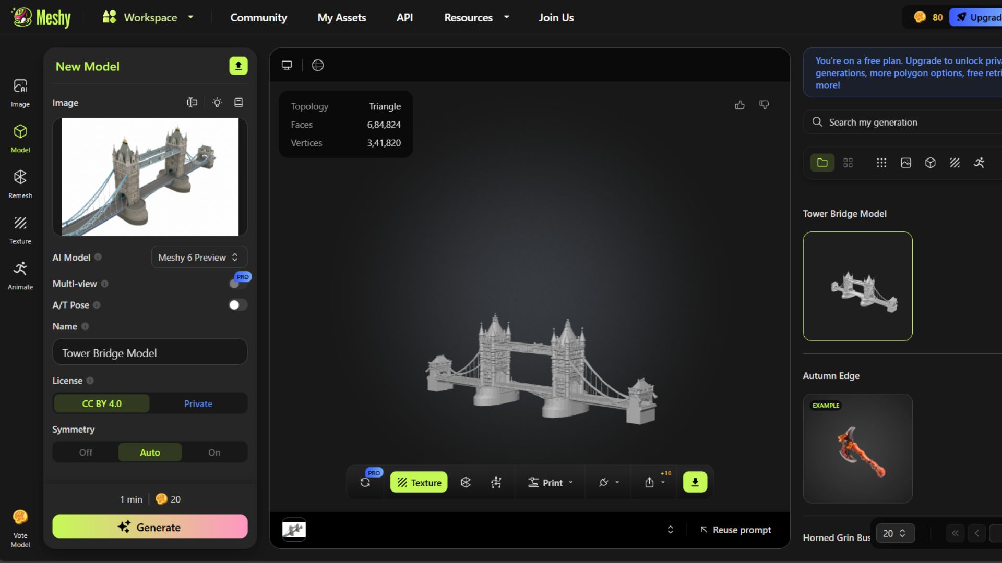1002x563 pixels.
Task: Toggle the A/T Pose switch
Action: pos(238,305)
